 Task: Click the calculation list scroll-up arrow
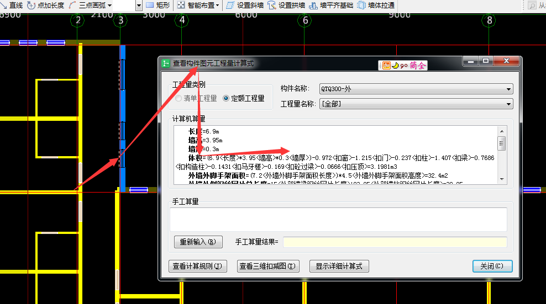coord(502,131)
